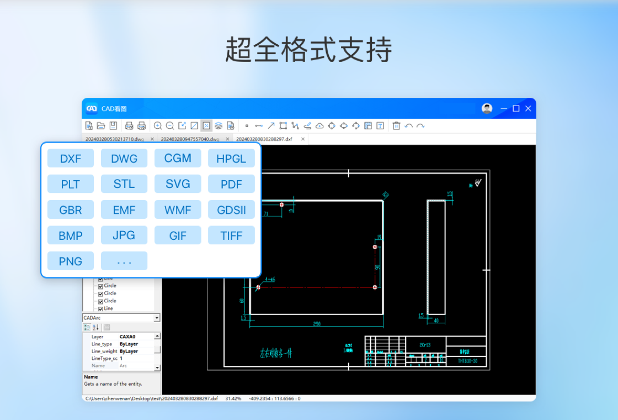Open the CADArc entity dropdown

tap(157, 318)
